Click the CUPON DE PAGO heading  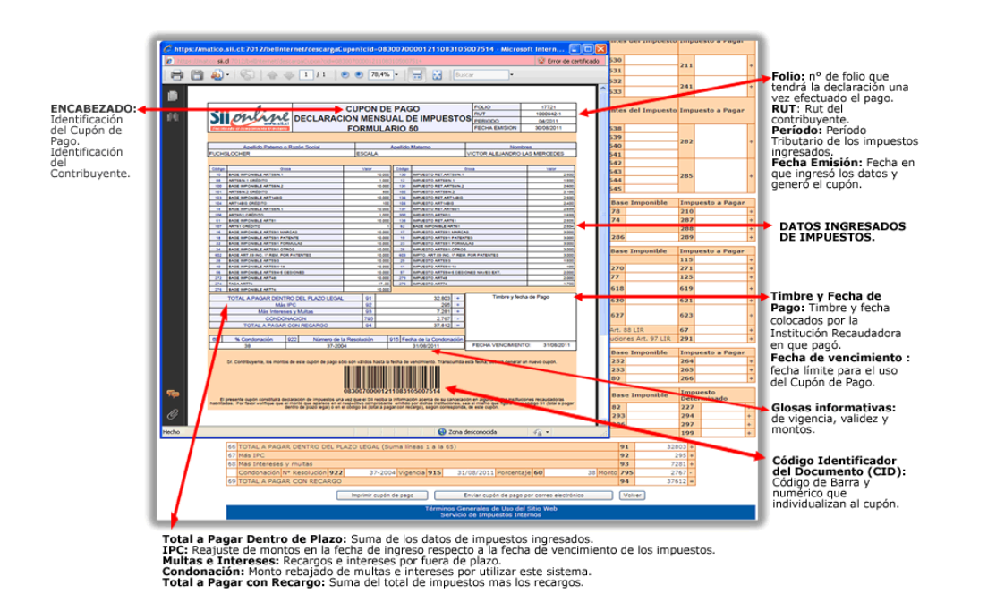tap(382, 108)
